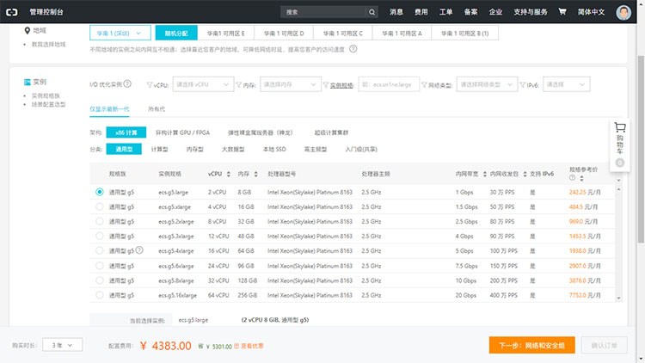Open 费用 in top navigation
The width and height of the screenshot is (645, 363).
tap(421, 12)
